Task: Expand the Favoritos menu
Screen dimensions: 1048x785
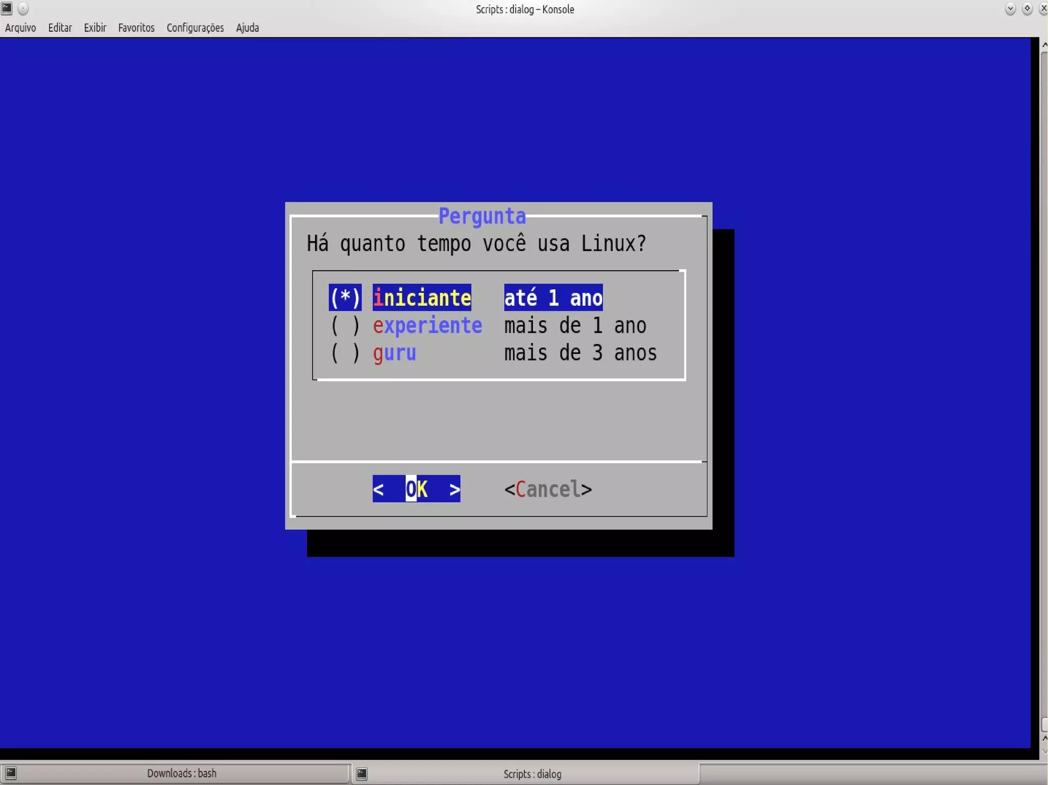Action: click(136, 28)
